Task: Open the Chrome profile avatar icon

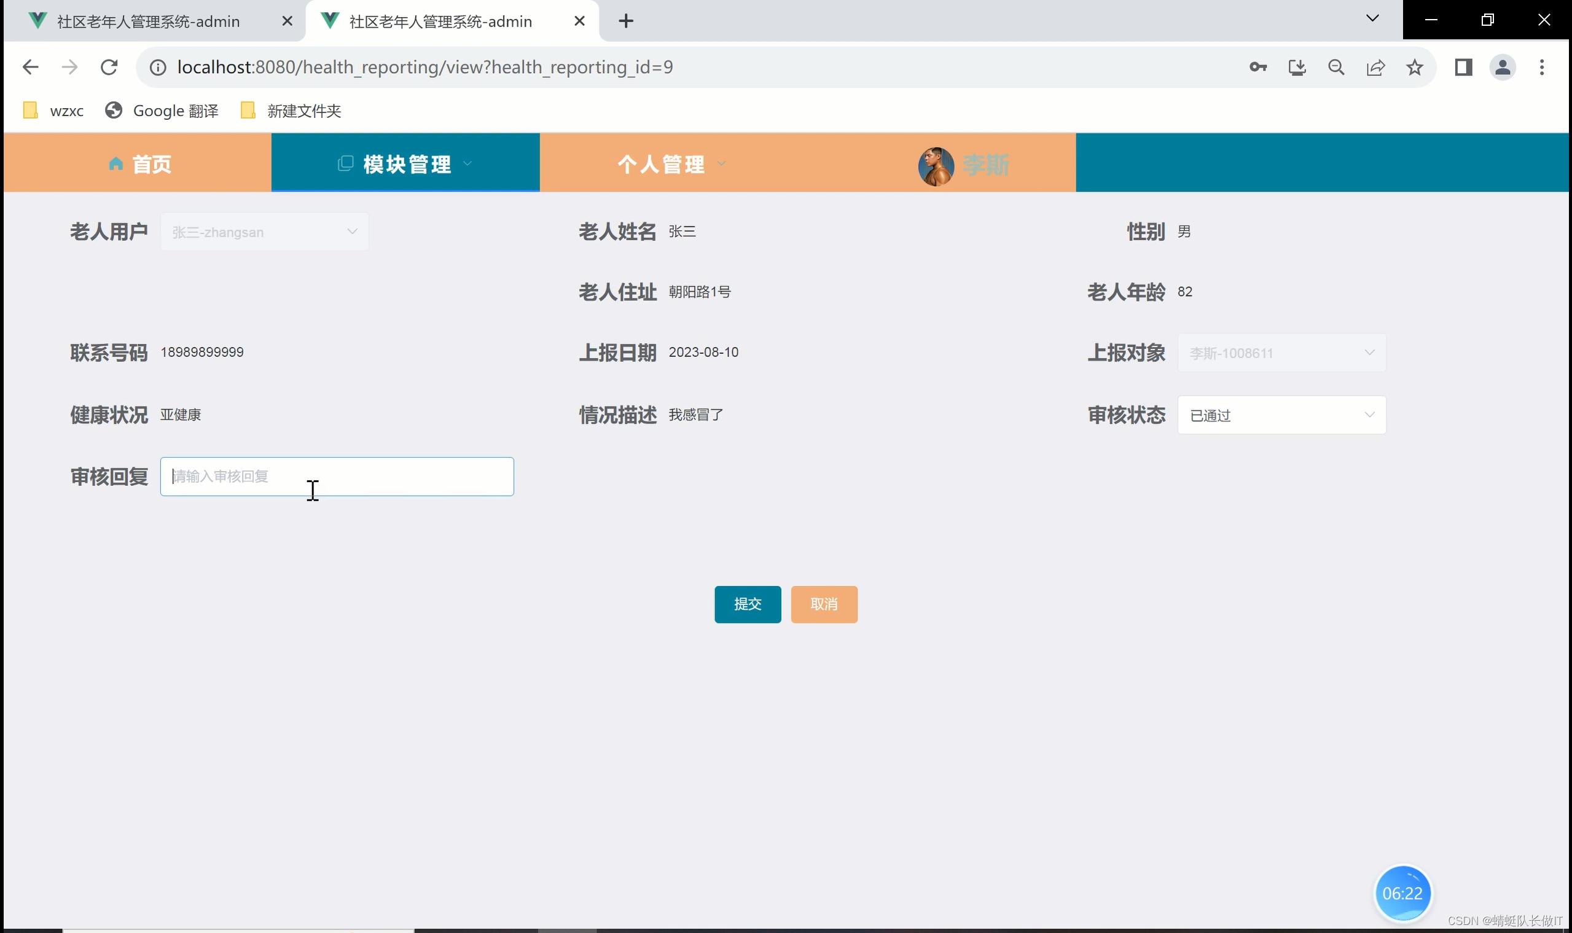Action: click(1502, 68)
